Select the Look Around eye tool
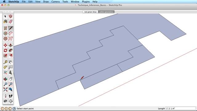 pyautogui.click(x=5, y=101)
